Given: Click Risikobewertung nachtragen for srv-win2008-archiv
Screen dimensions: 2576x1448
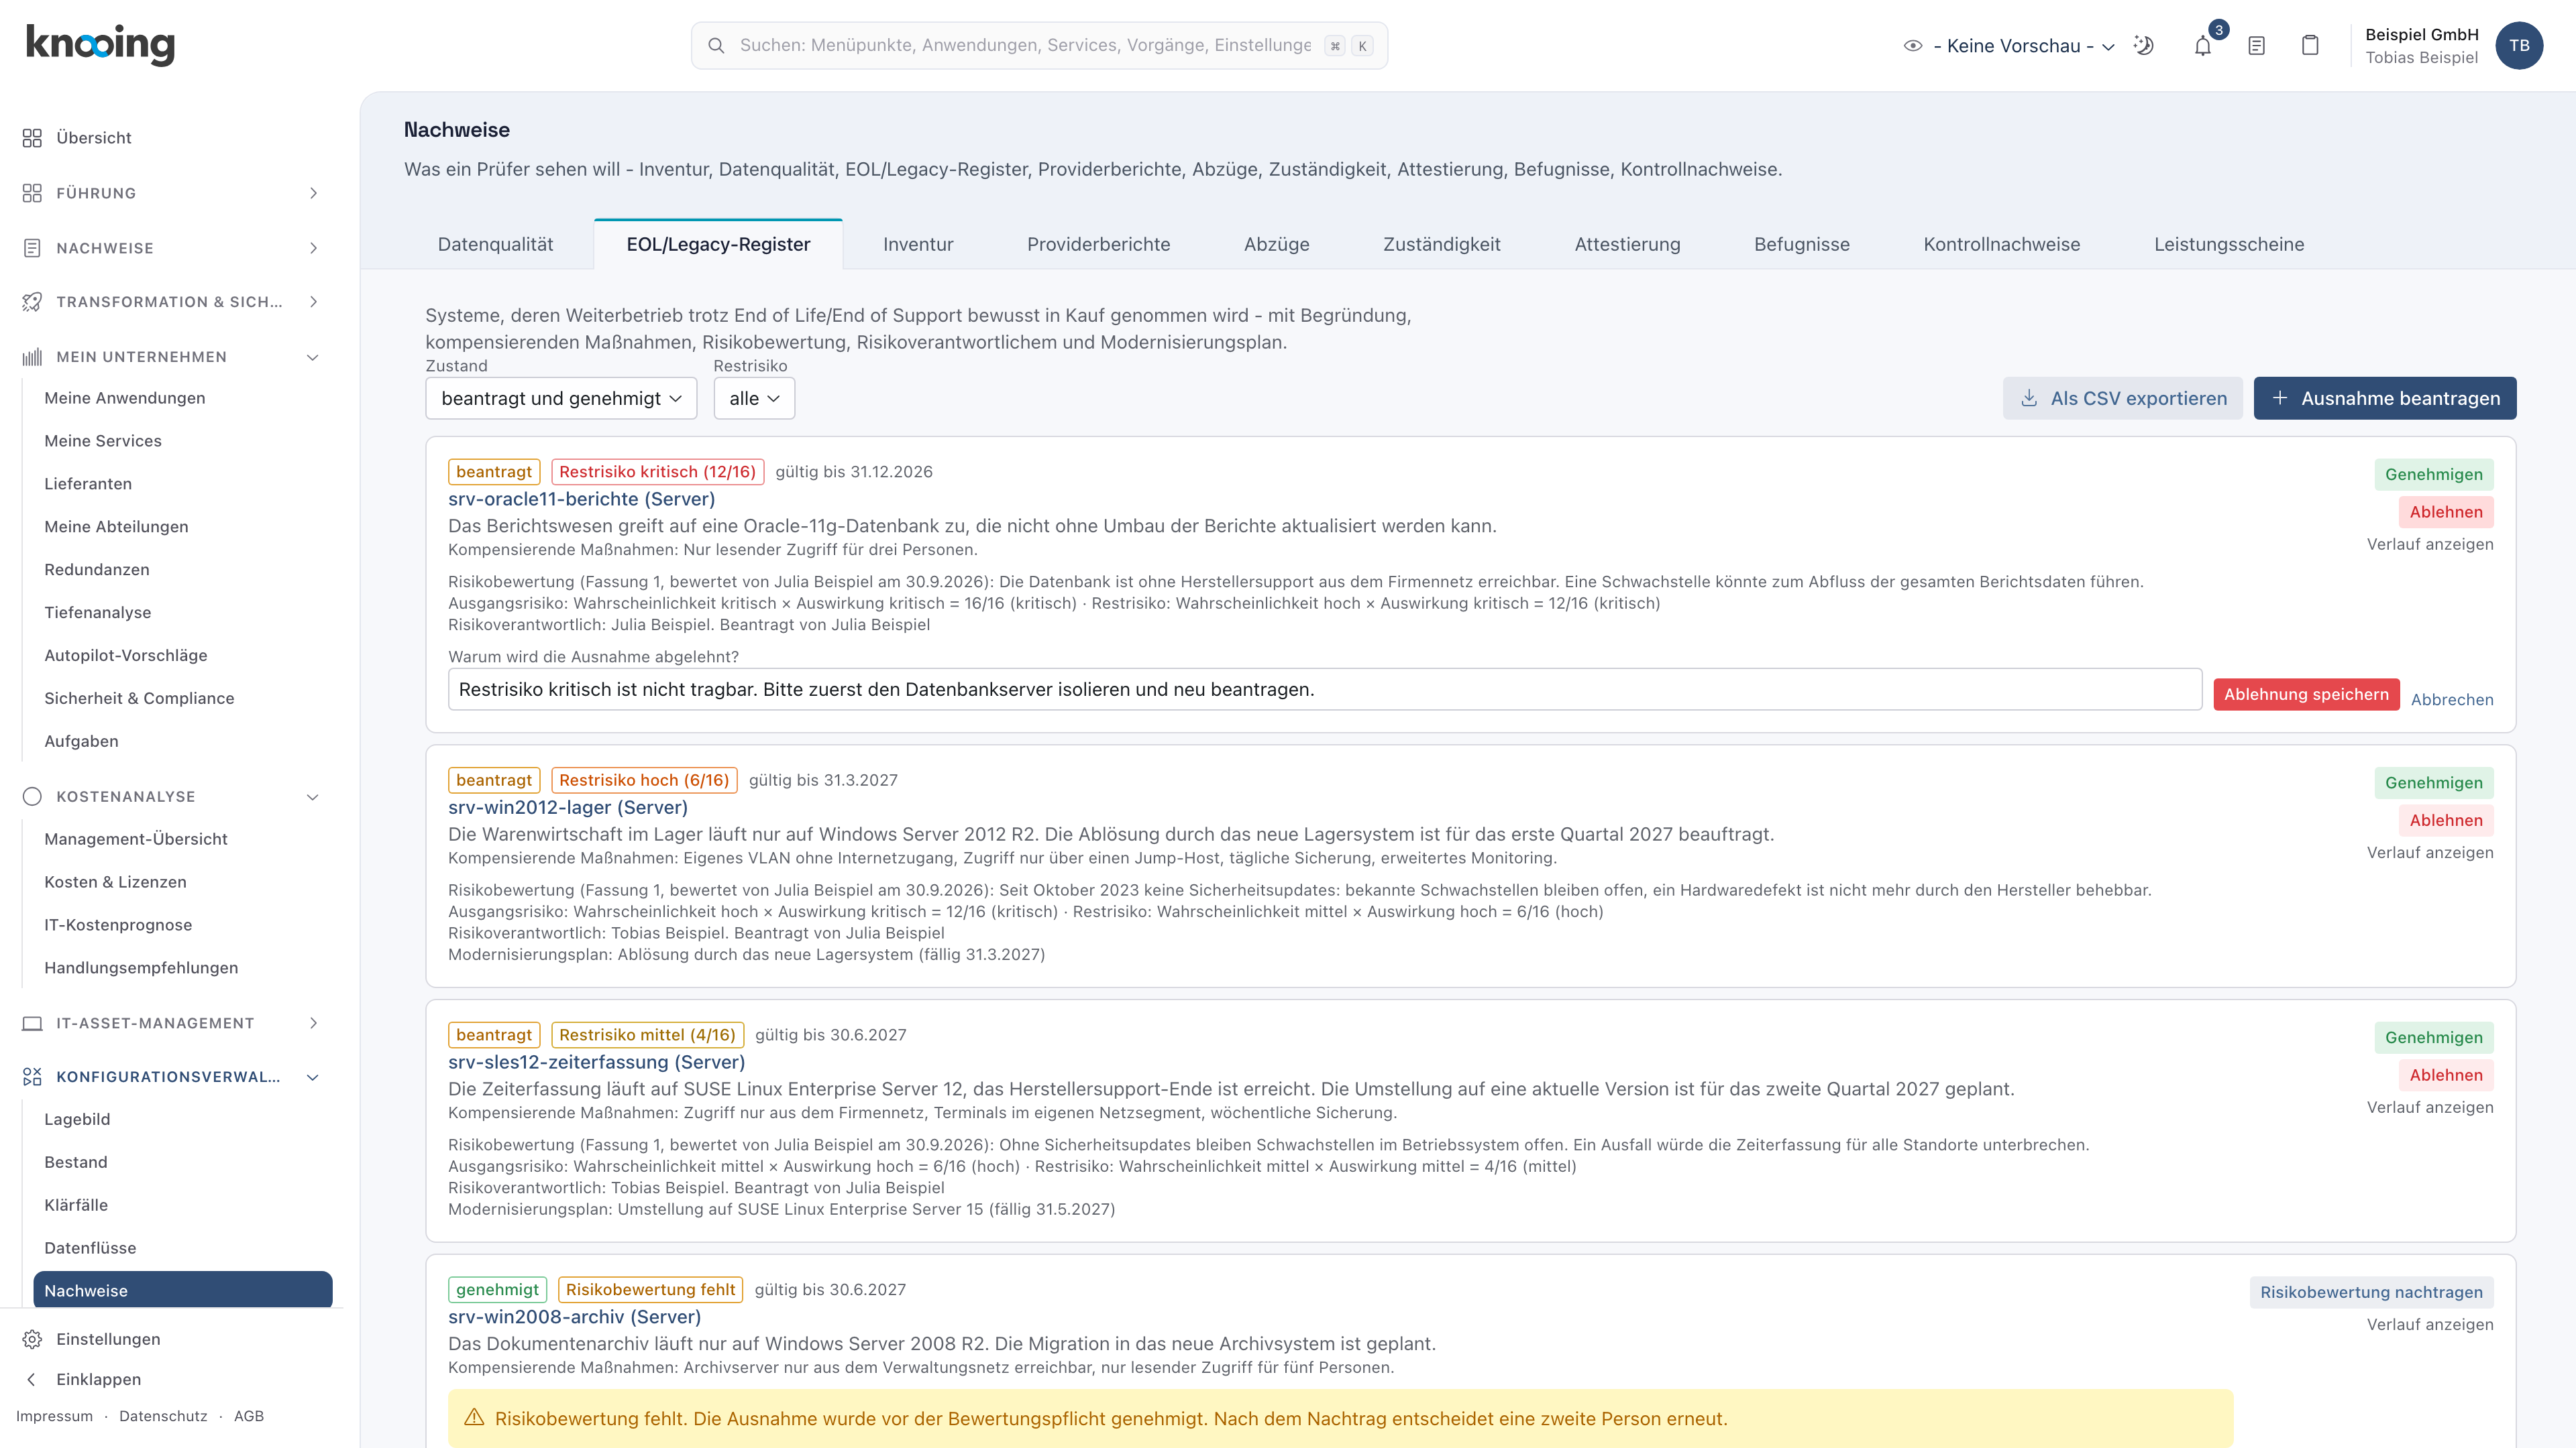Looking at the screenshot, I should (x=2371, y=1292).
